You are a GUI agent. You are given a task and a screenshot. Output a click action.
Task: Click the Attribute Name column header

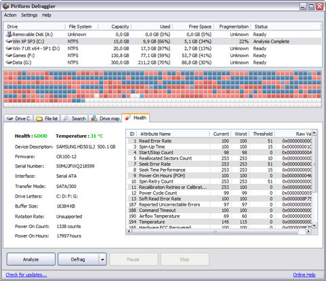174,134
